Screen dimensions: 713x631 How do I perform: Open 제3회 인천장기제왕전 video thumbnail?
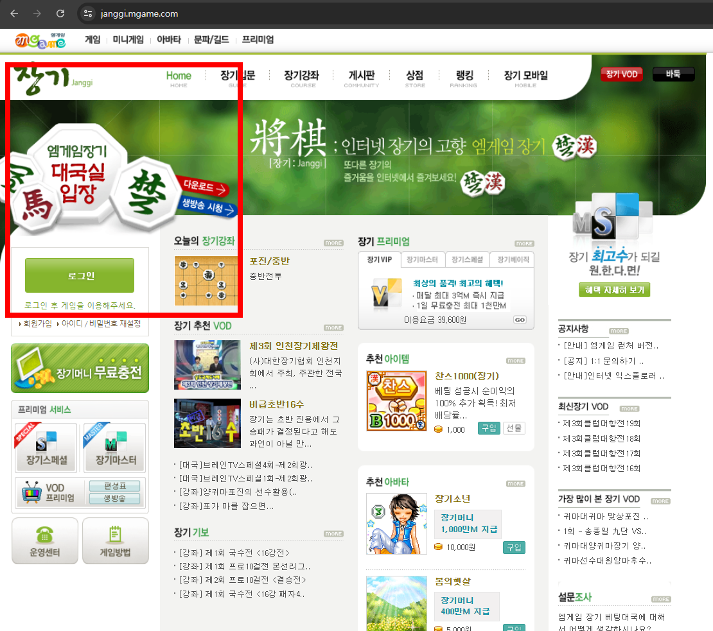(x=207, y=365)
